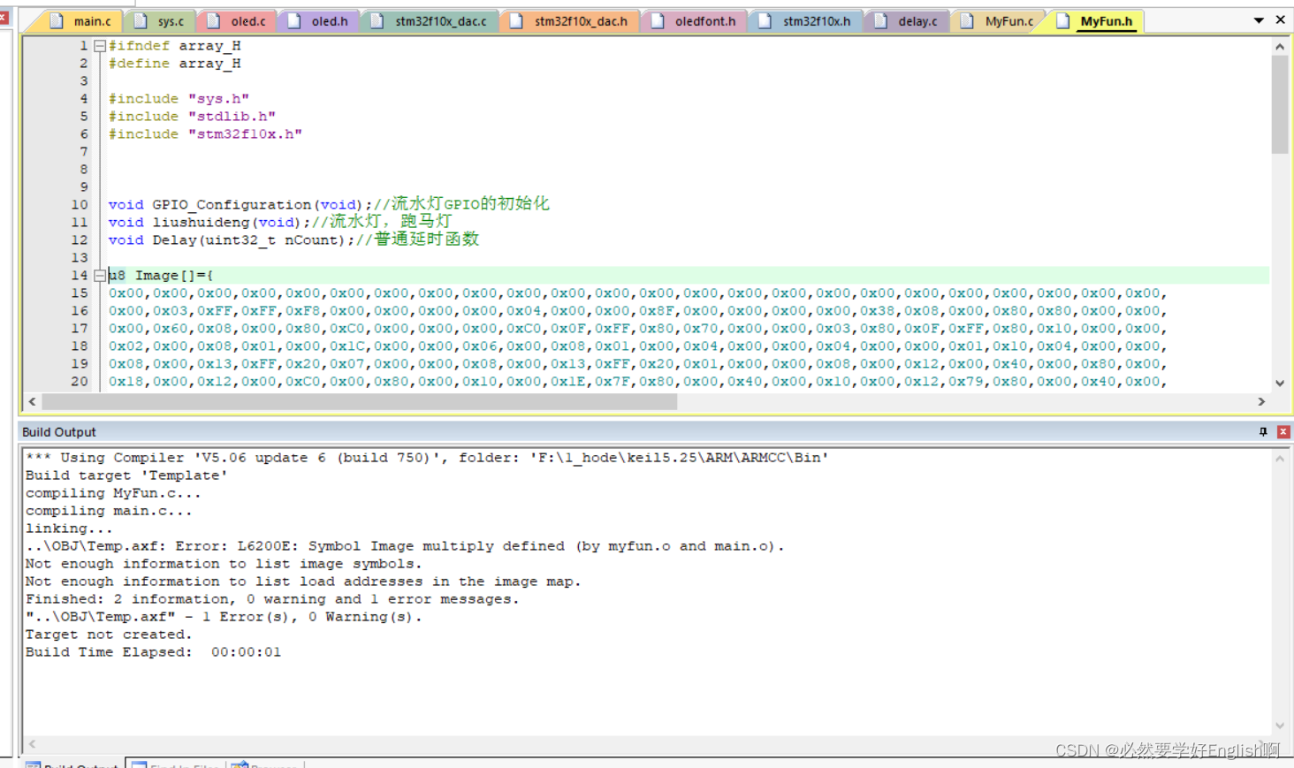Viewport: 1294px width, 768px height.
Task: Click the document icon on the oledfont.h tab
Action: point(656,19)
